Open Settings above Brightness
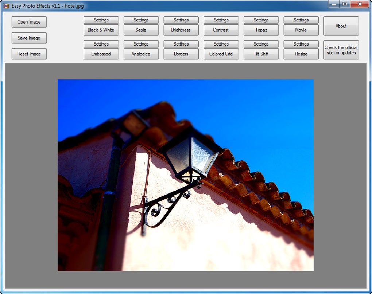Viewport: 372px width, 294px height. click(x=181, y=20)
